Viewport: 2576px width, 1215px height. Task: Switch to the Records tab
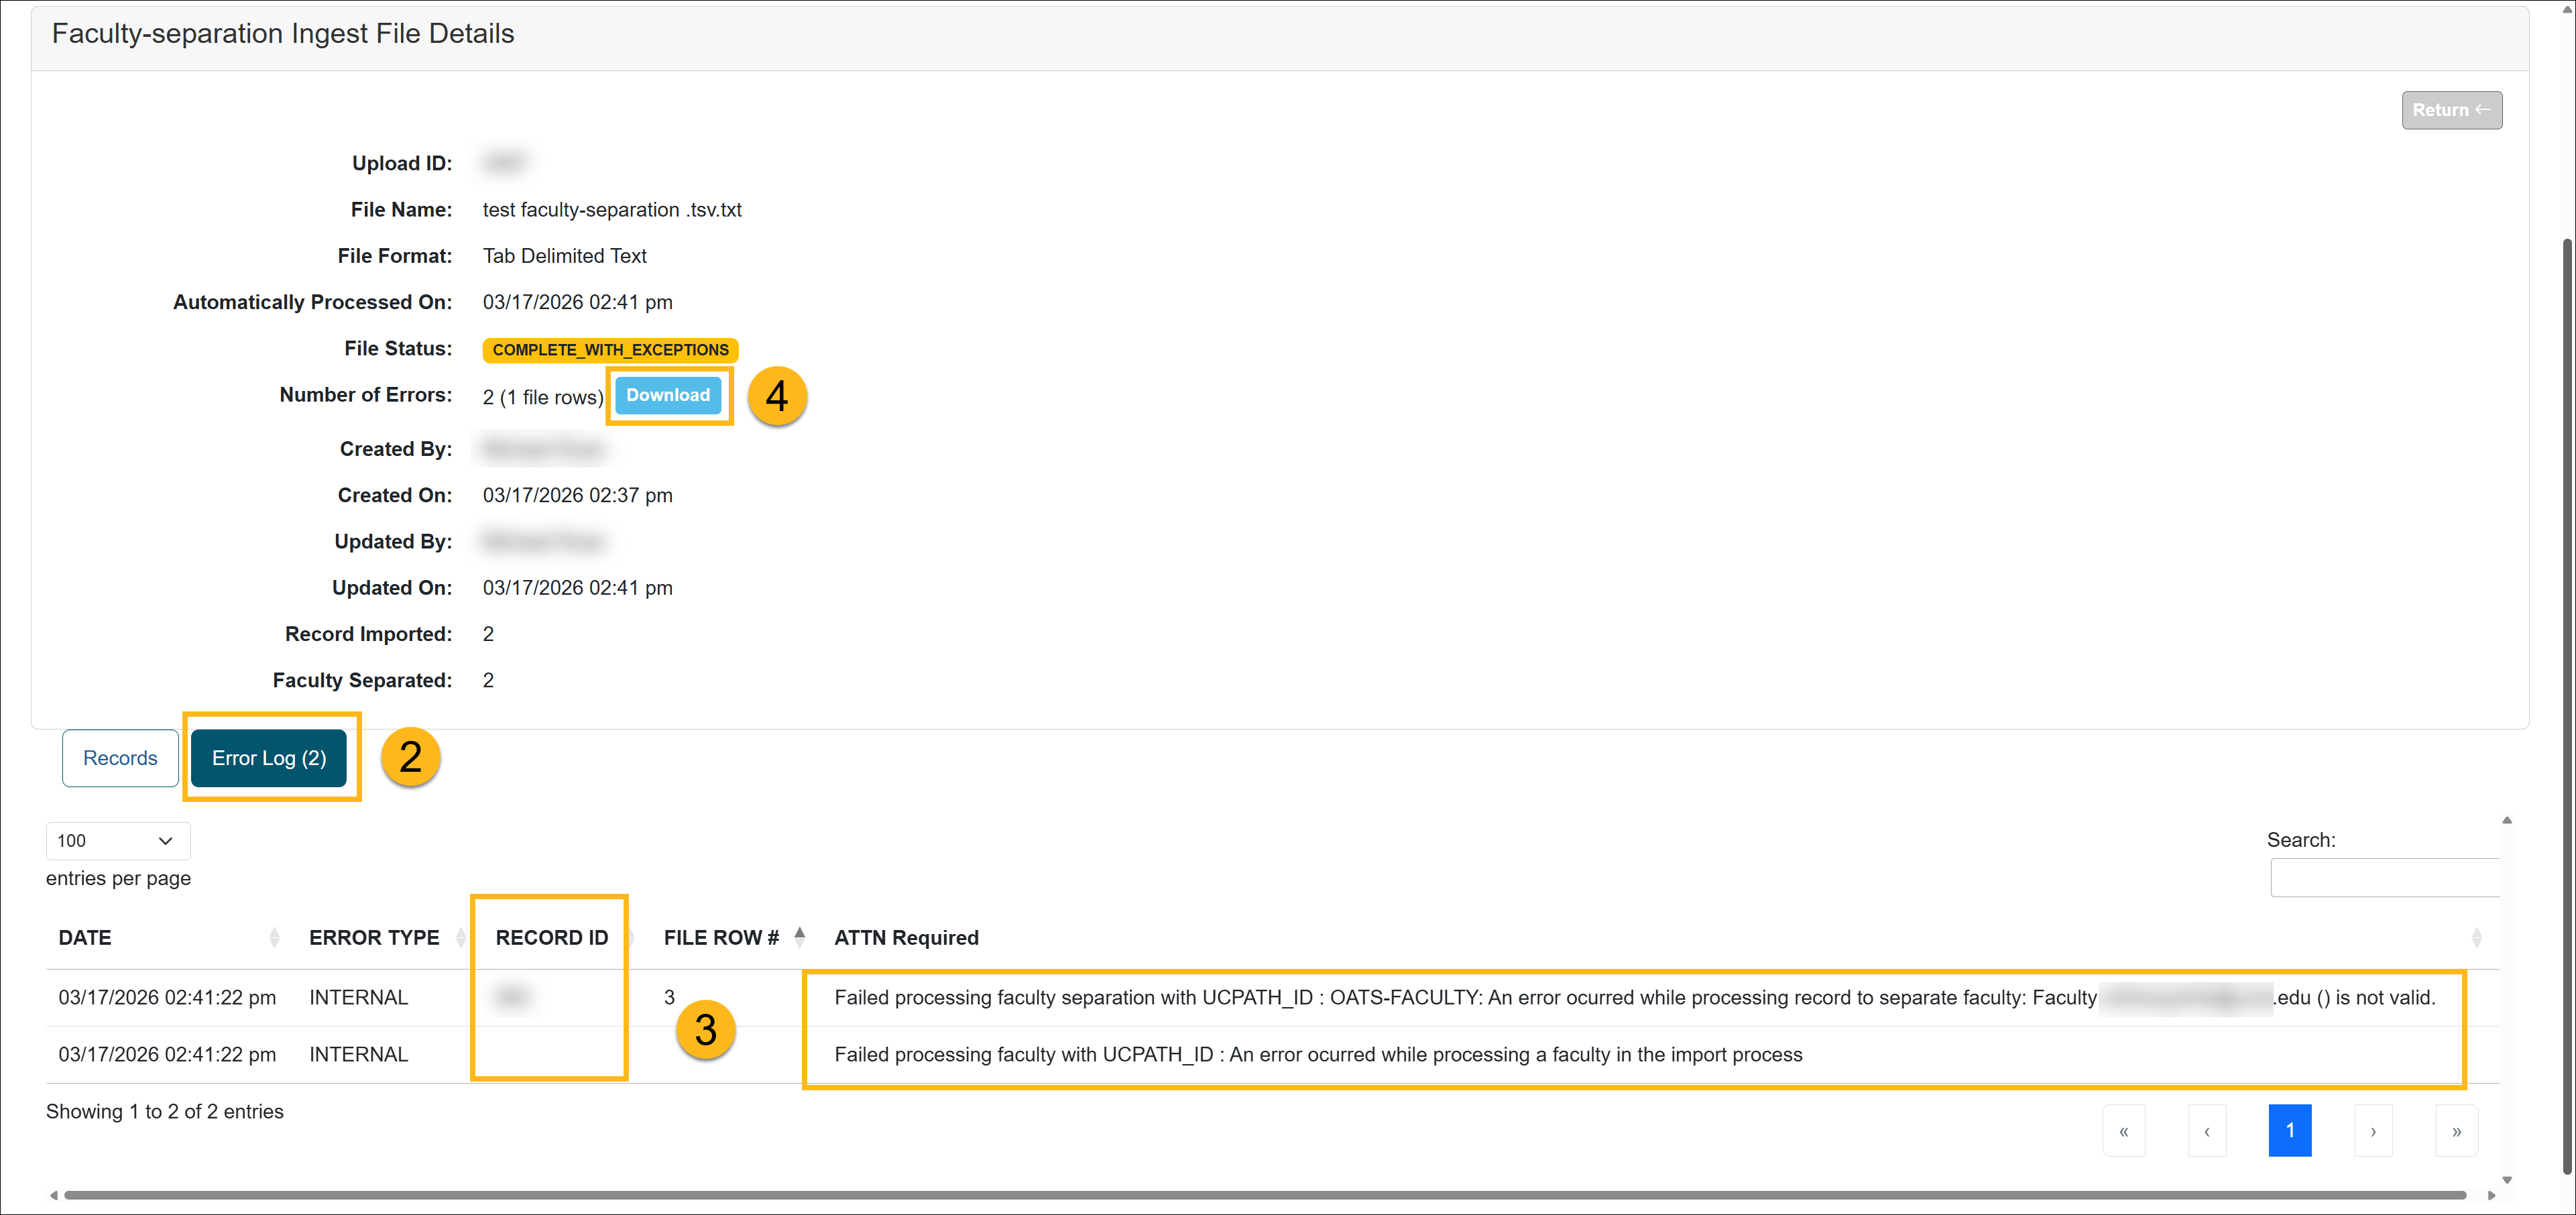point(120,758)
